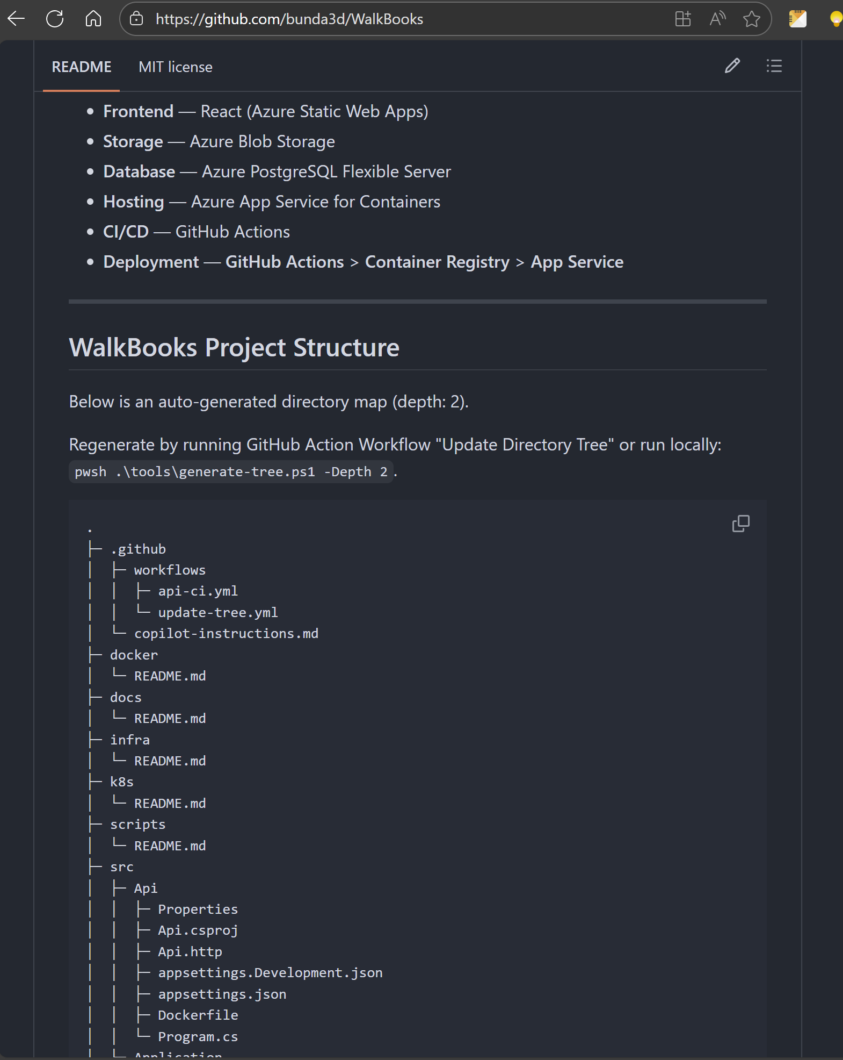
Task: Click the Storage bullet text
Action: tap(219, 141)
